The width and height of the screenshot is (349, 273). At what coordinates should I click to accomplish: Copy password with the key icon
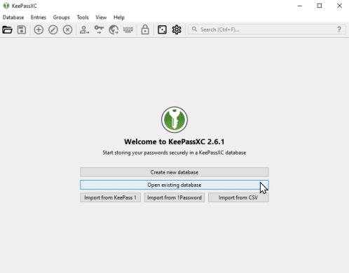(99, 30)
